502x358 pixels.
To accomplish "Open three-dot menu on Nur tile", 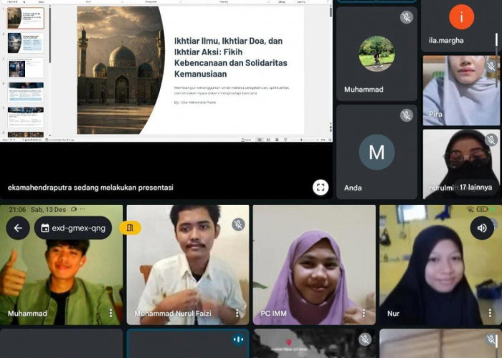I will [490, 314].
